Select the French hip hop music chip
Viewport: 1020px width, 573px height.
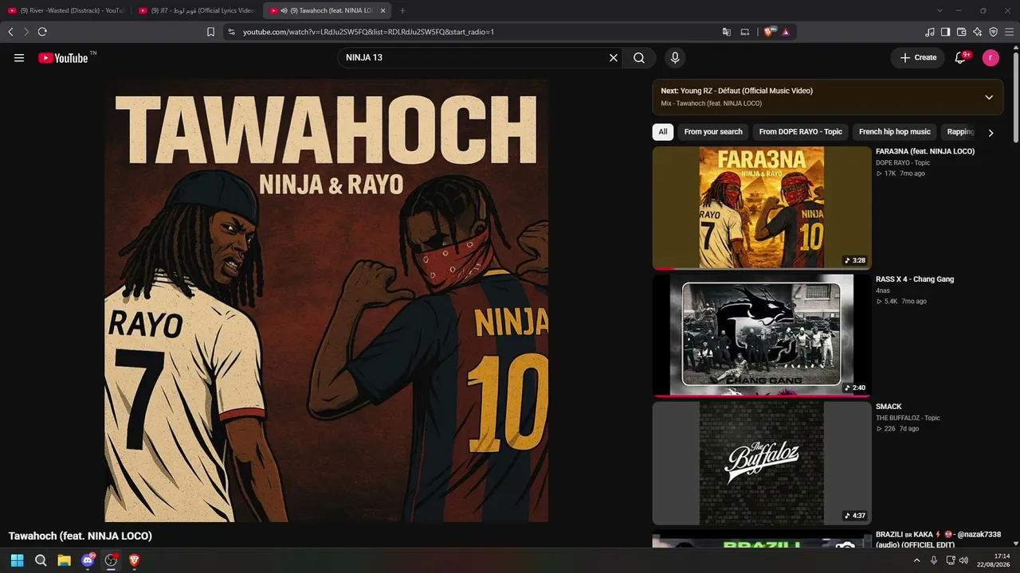pyautogui.click(x=895, y=132)
